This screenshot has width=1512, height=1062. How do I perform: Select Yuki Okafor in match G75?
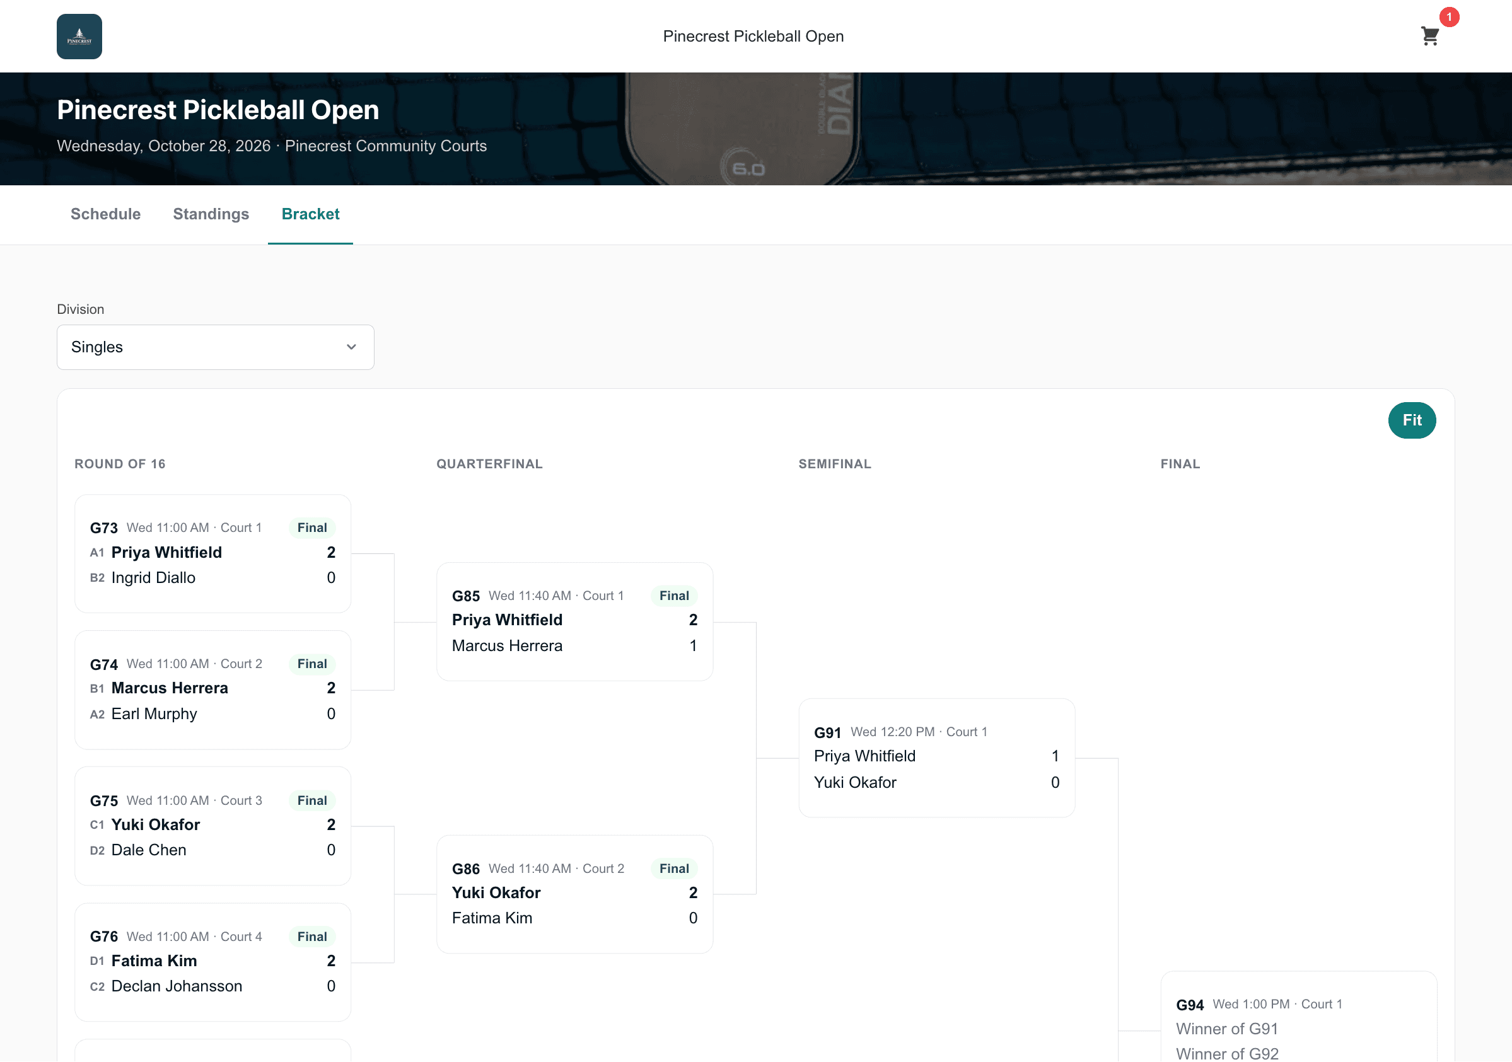155,824
